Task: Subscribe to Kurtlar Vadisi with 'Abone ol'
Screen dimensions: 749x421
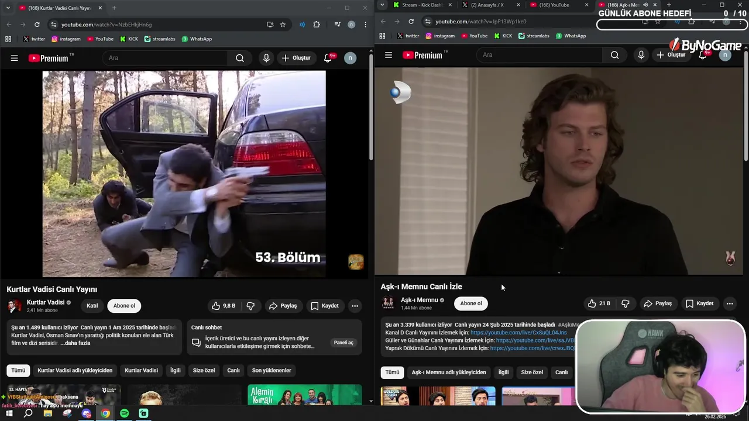Action: point(124,306)
